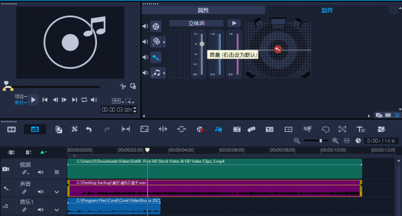Image resolution: width=402 pixels, height=216 pixels.
Task: Open the 3D Title Editor icon
Action: pyautogui.click(x=361, y=129)
